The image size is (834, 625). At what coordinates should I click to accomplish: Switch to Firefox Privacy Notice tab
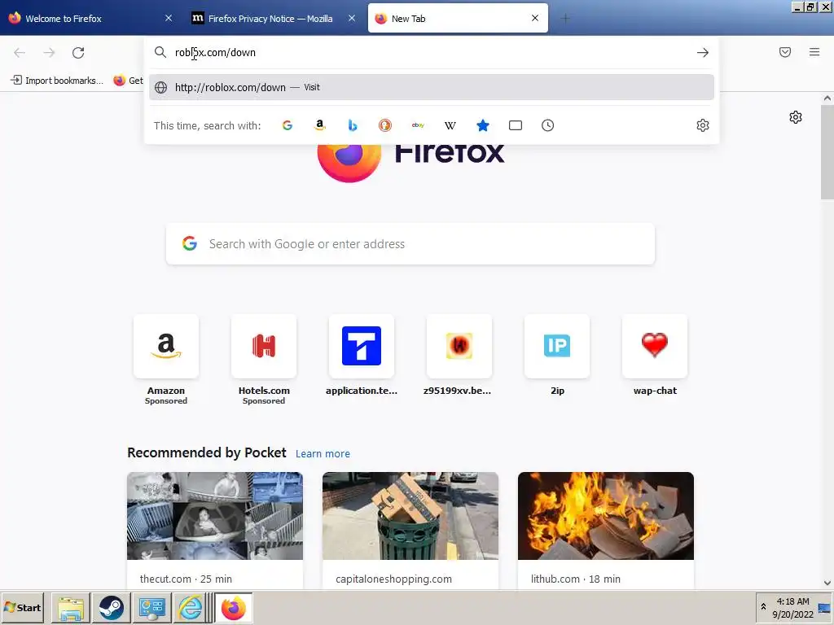click(274, 19)
